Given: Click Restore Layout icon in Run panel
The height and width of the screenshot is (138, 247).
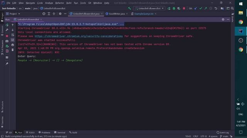Looking at the screenshot, I should pyautogui.click(x=7, y=58).
